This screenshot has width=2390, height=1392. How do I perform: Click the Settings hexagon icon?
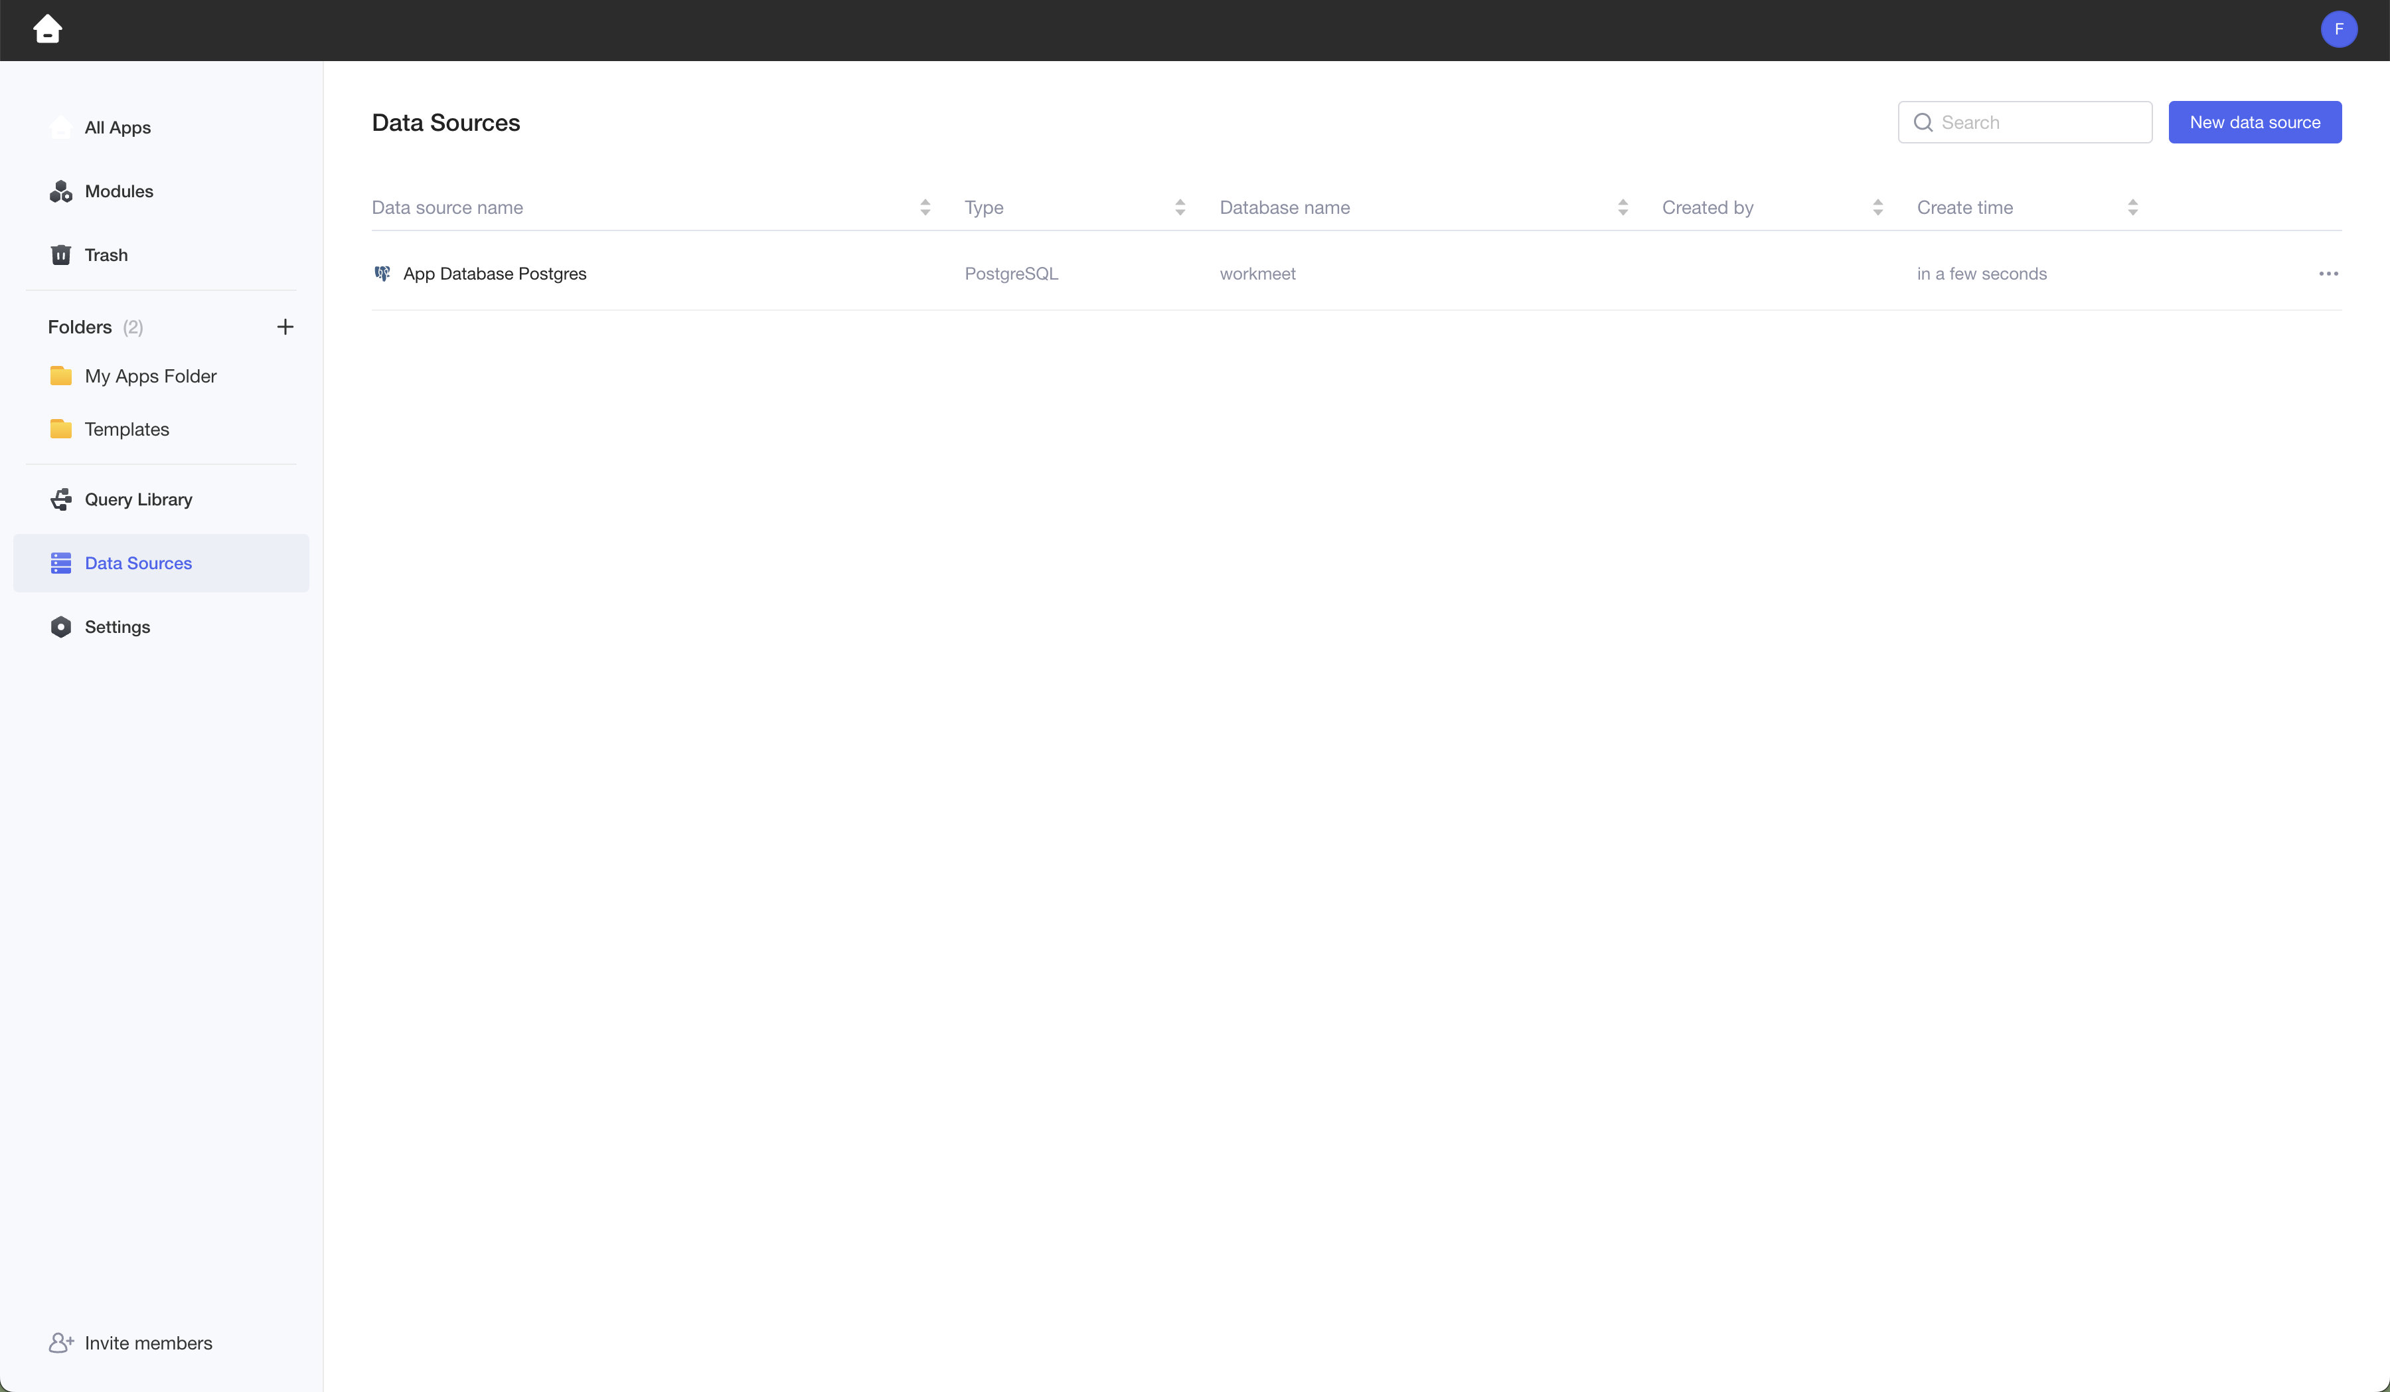tap(60, 627)
